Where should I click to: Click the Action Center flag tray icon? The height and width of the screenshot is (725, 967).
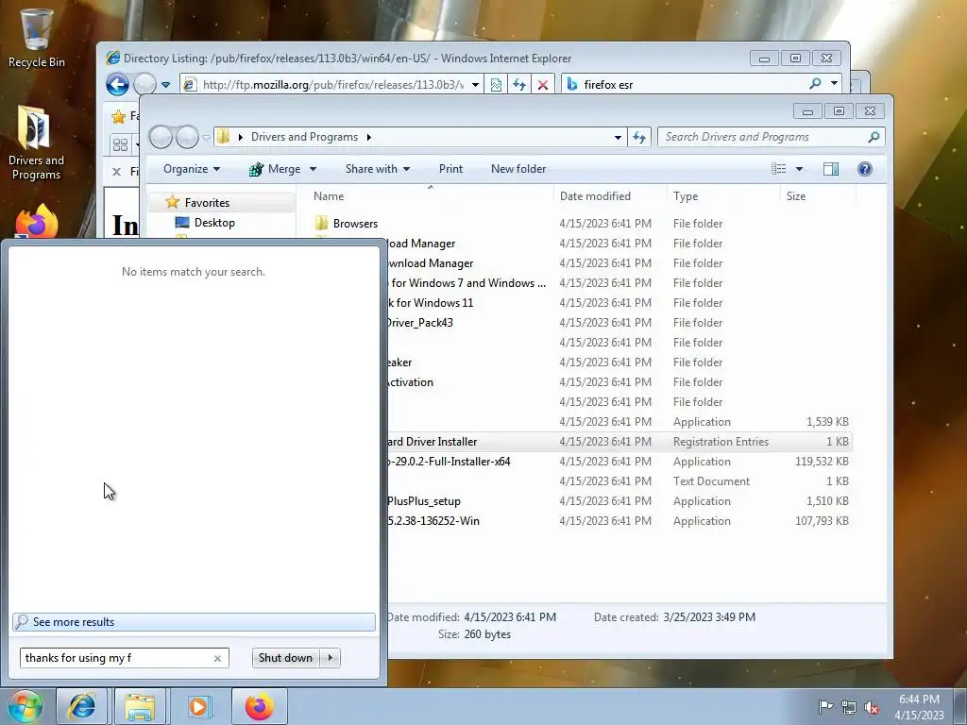(x=825, y=707)
